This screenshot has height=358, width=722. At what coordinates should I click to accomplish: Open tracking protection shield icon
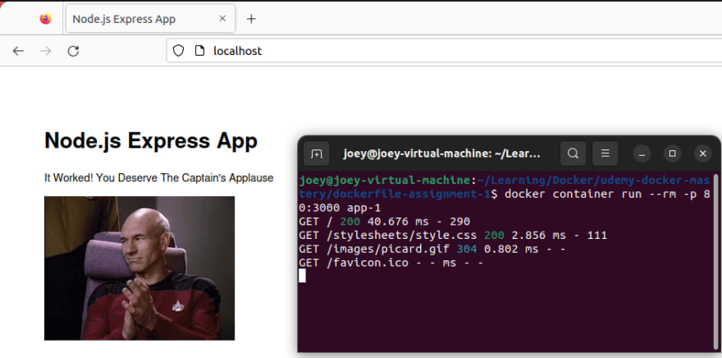click(x=178, y=51)
